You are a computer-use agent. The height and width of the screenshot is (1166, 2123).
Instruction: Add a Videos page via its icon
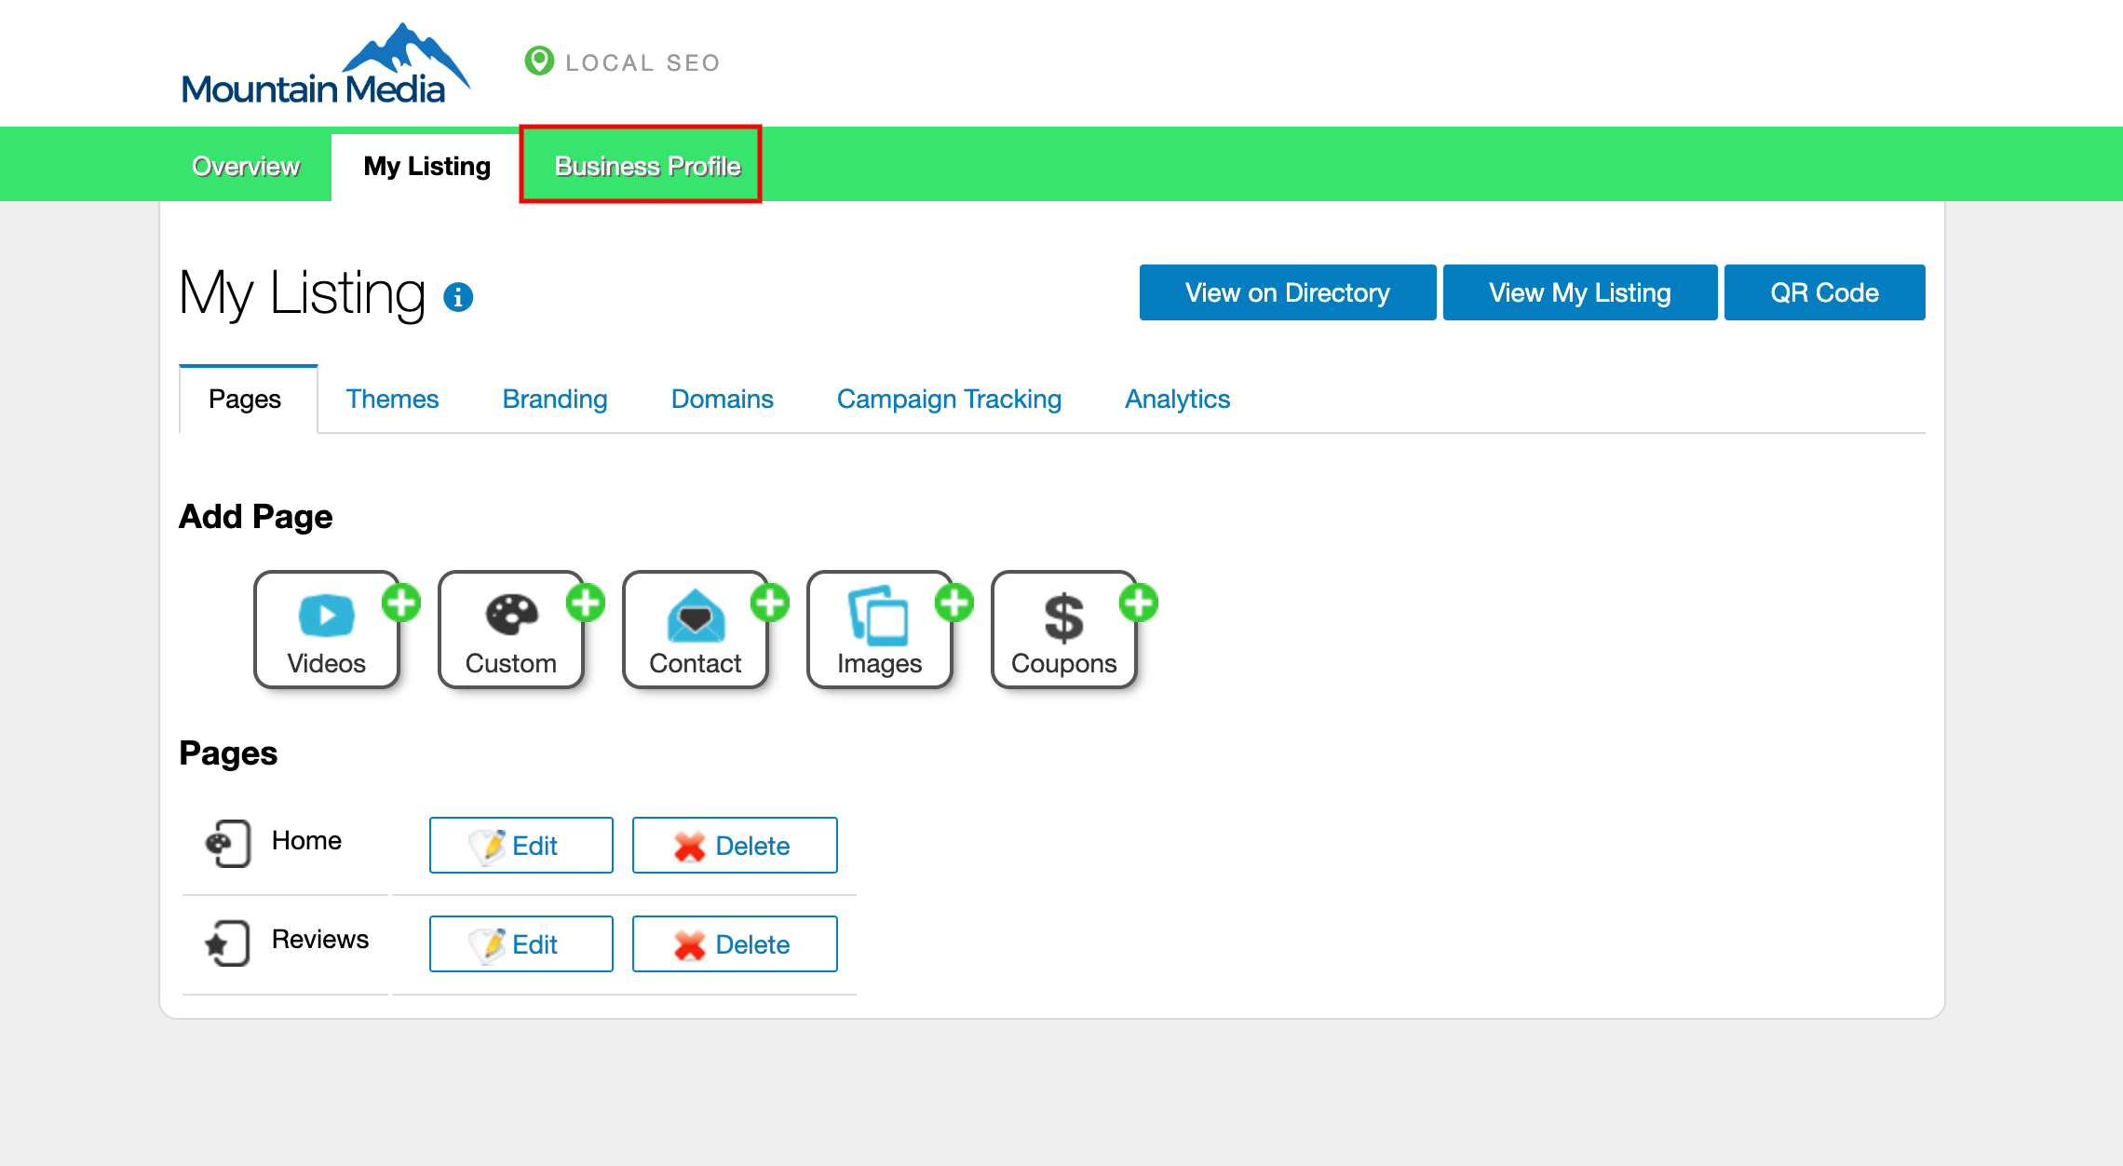[325, 615]
